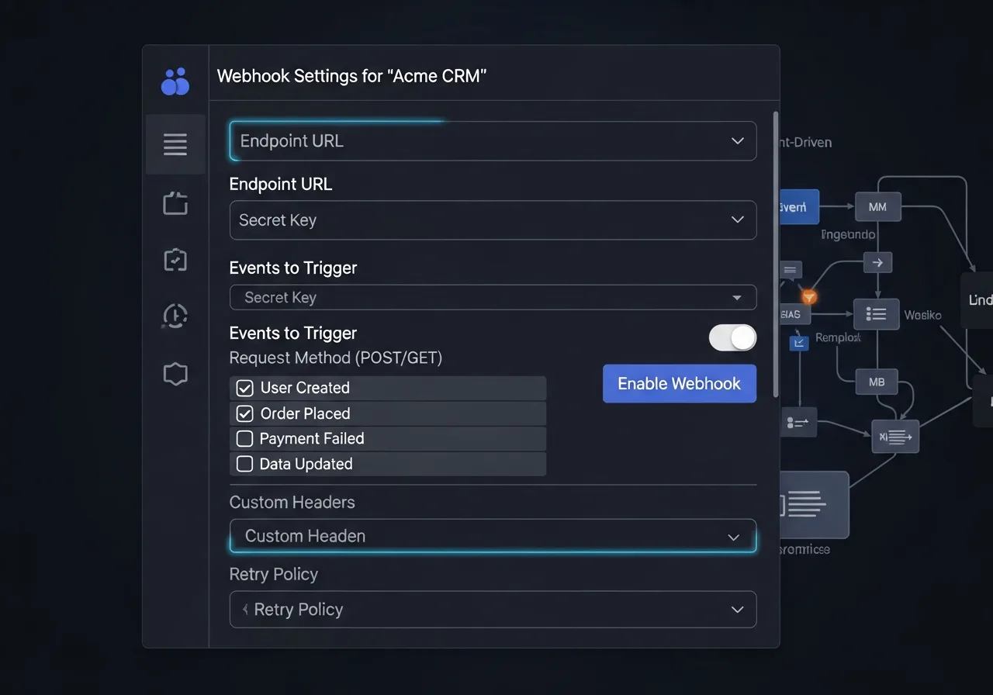
Task: Select the list node beside Wasiko
Action: pyautogui.click(x=876, y=314)
